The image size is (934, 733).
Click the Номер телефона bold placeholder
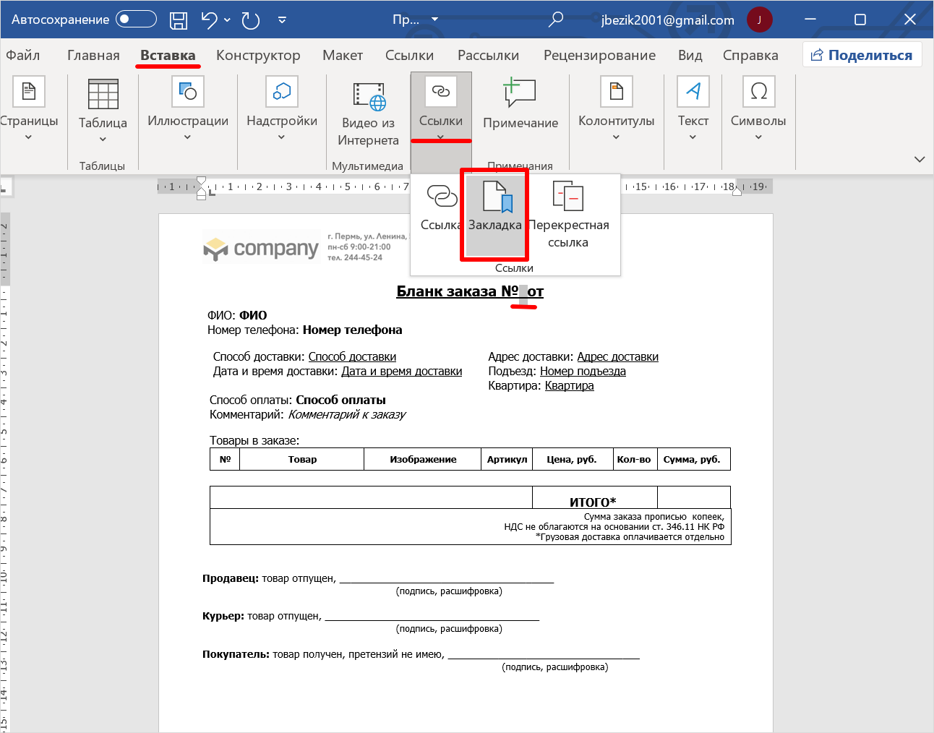[x=352, y=330]
